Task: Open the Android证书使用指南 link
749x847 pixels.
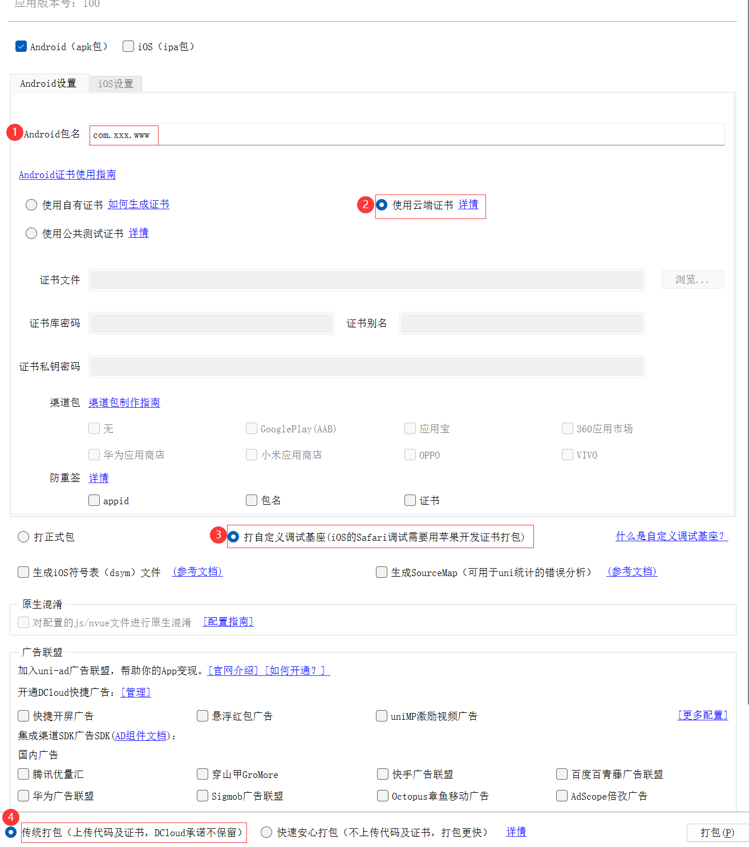Action: pyautogui.click(x=67, y=175)
